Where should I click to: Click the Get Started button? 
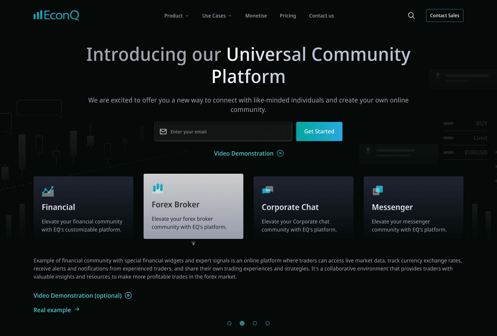(x=319, y=131)
